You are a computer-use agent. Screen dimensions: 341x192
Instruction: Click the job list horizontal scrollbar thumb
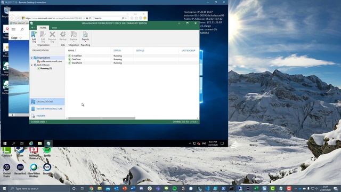click(x=102, y=118)
